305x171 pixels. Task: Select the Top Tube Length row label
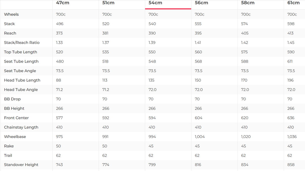(21, 52)
